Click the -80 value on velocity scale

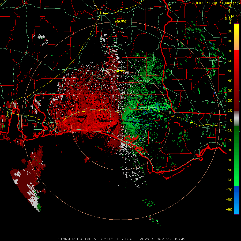point(229,200)
